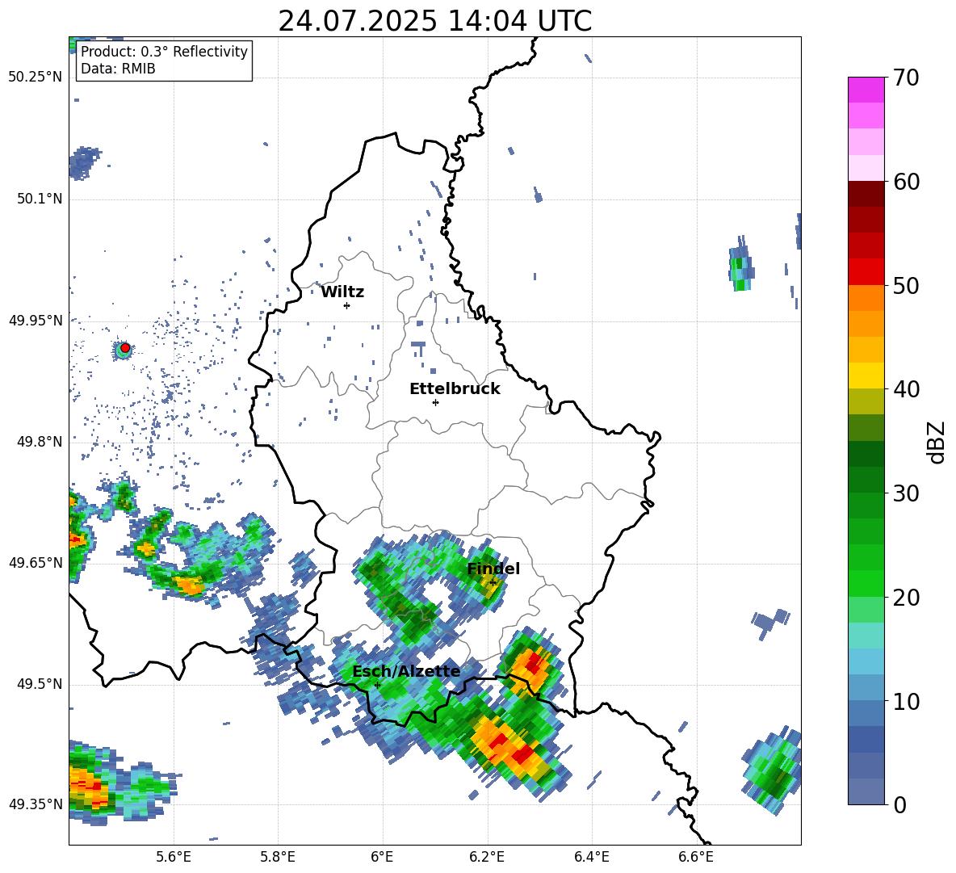The width and height of the screenshot is (956, 873).
Task: Pick the bright red colorbar swatch above 50
Action: point(866,272)
